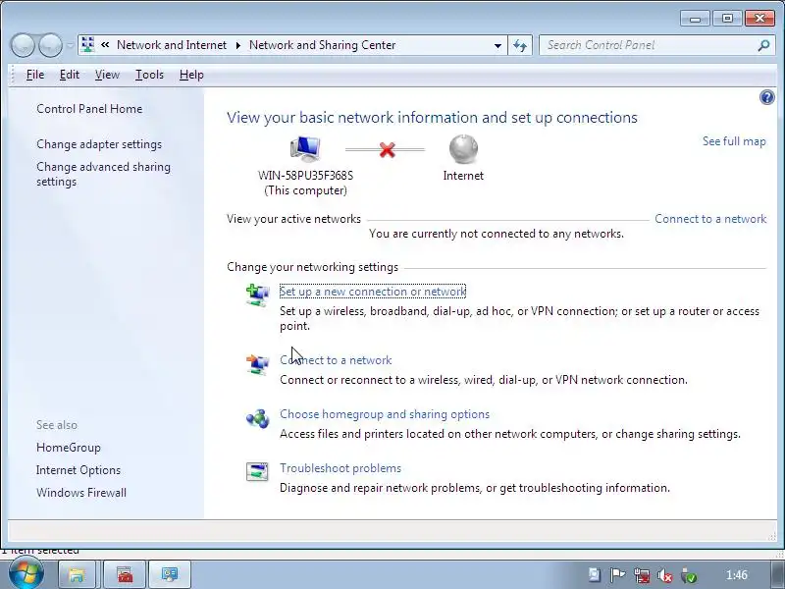
Task: Click the Control Panel icon in address bar
Action: [88, 45]
